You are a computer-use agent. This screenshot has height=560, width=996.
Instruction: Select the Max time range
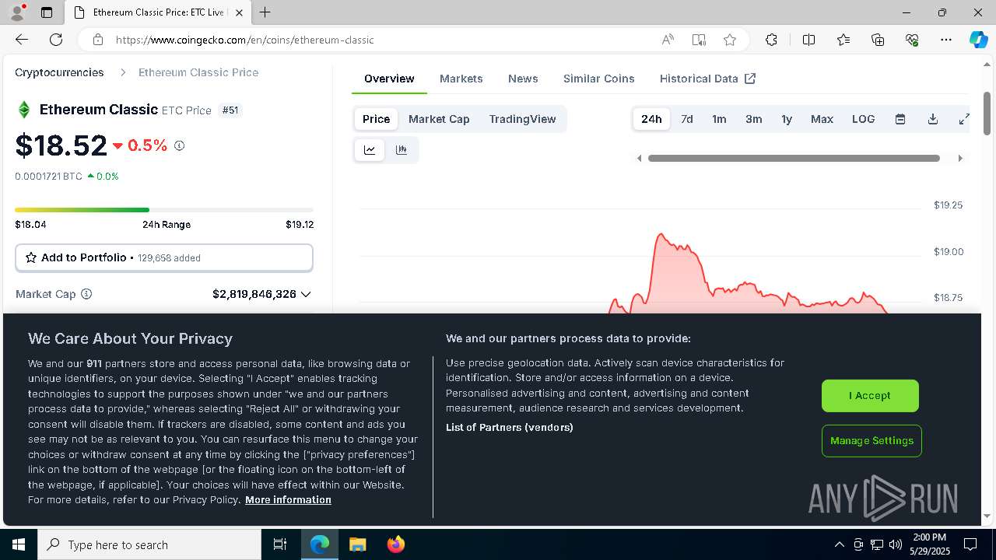pos(822,119)
